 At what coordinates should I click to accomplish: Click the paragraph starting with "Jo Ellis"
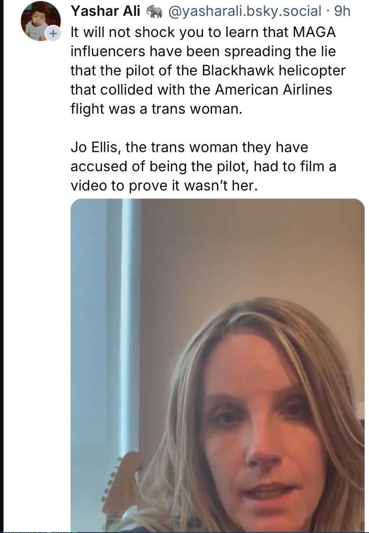click(x=202, y=166)
